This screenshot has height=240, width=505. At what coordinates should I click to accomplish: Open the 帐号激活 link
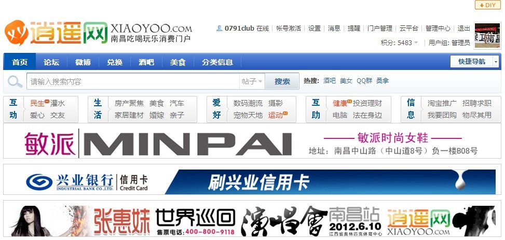289,29
